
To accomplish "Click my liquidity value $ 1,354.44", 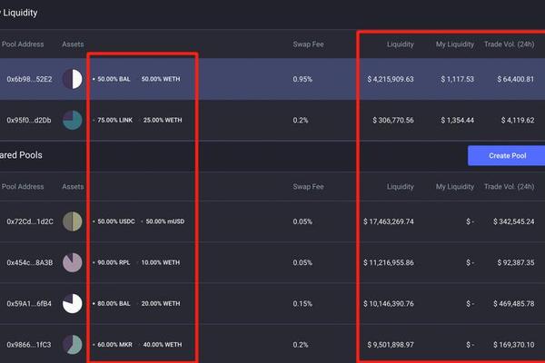I will pyautogui.click(x=457, y=120).
